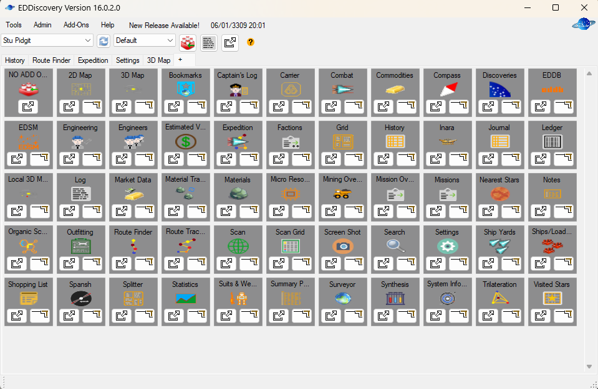
Task: Open EDDB panel as a new tab
Action: pyautogui.click(x=564, y=106)
